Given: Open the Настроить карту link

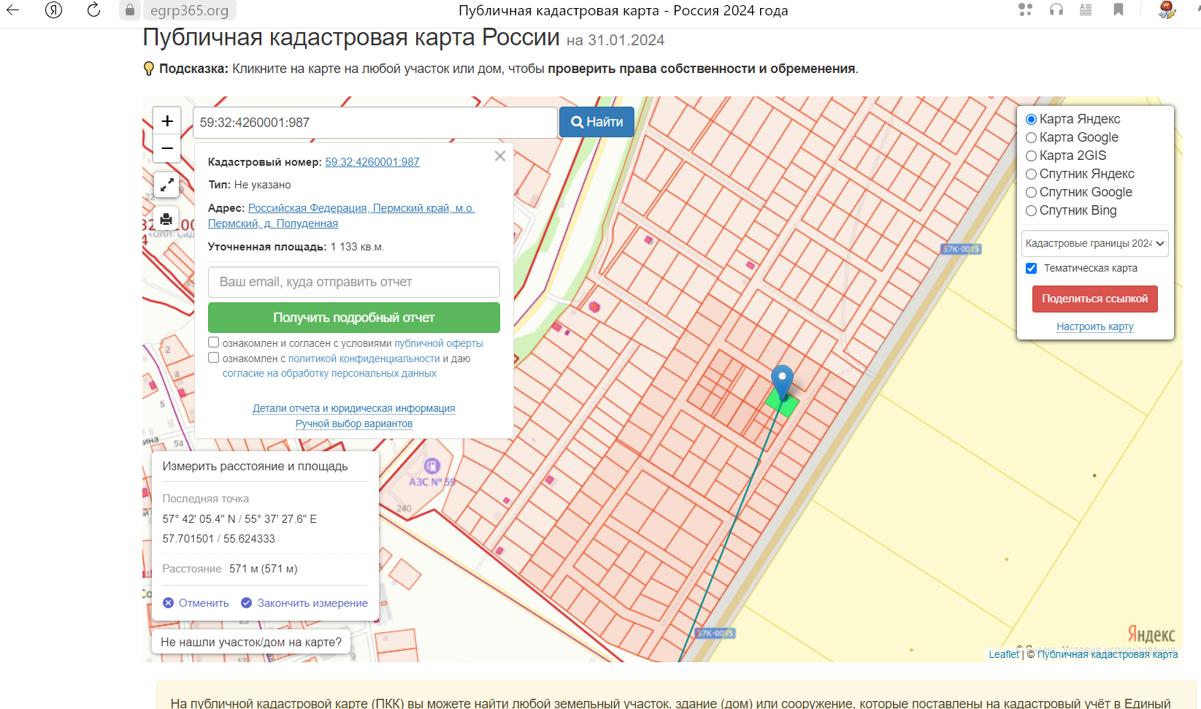Looking at the screenshot, I should [x=1095, y=326].
